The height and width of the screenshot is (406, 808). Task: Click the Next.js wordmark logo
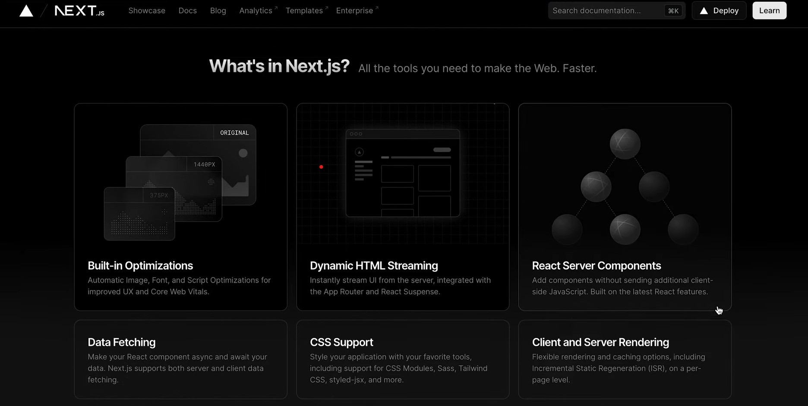79,11
